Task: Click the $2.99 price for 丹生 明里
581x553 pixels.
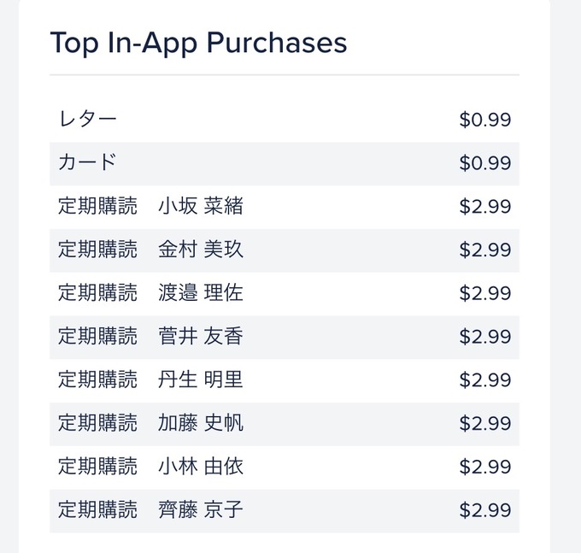Action: (x=485, y=379)
